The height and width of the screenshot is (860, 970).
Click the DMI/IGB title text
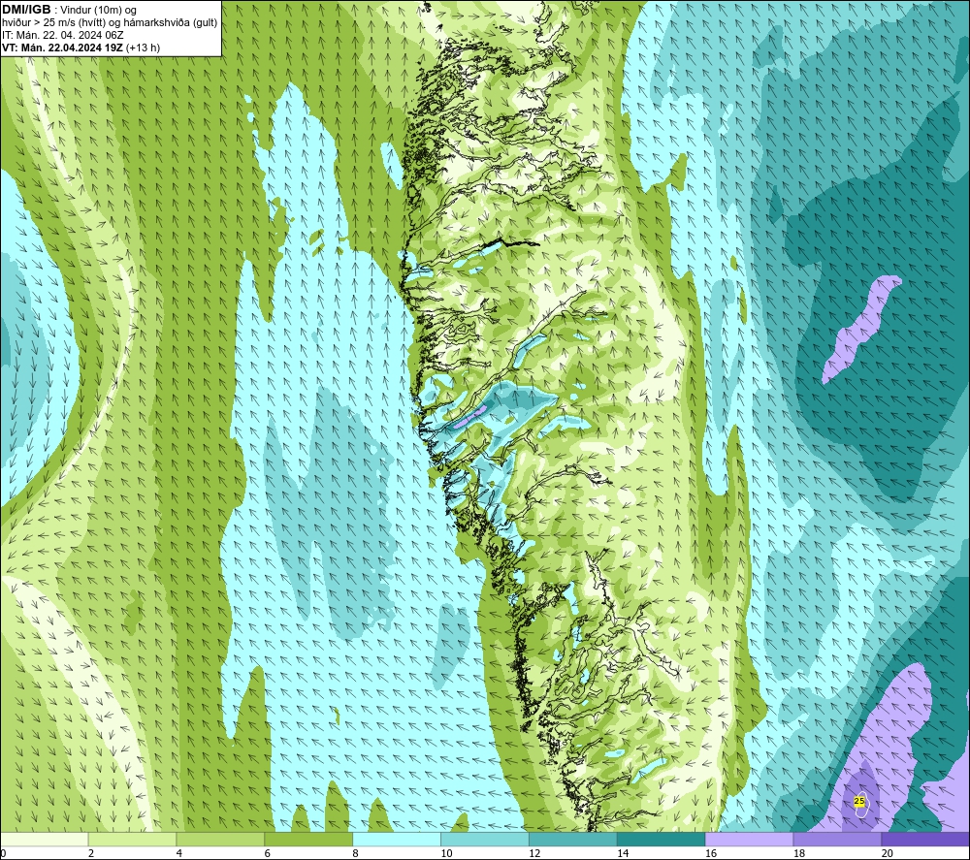click(26, 10)
